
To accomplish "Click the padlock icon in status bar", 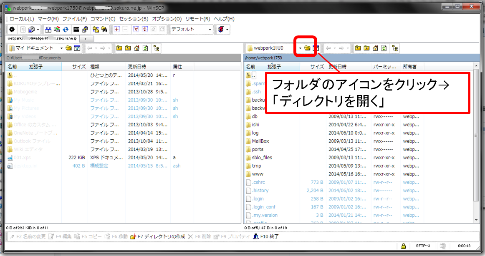I will [x=403, y=246].
